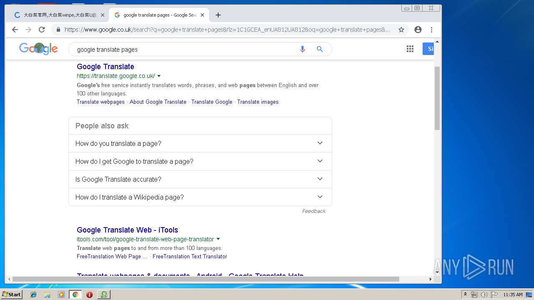Image resolution: width=534 pixels, height=300 pixels.
Task: Open dropdown arrow next to translate.google.co.uk URL
Action: tap(159, 76)
